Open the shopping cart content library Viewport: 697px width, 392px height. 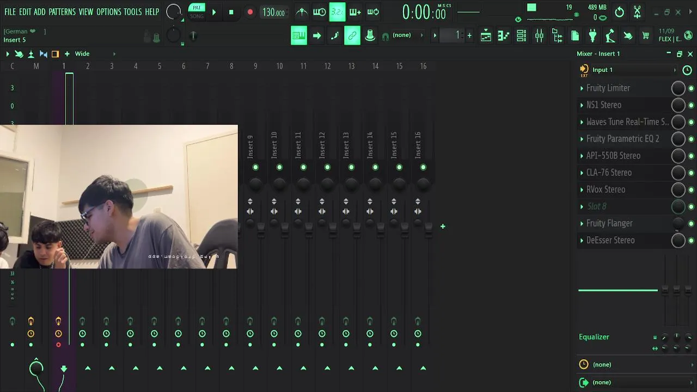[x=646, y=36]
